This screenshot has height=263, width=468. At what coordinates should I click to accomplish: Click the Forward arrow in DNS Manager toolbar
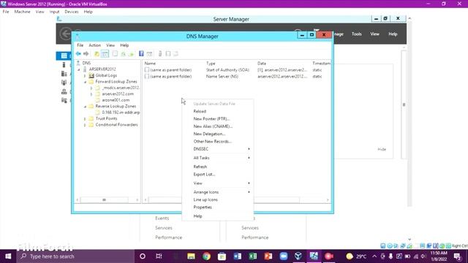[86, 53]
